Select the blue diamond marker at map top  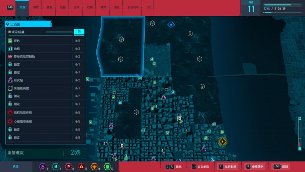[171, 25]
